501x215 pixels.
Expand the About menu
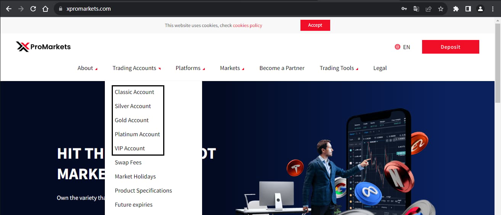tap(87, 68)
